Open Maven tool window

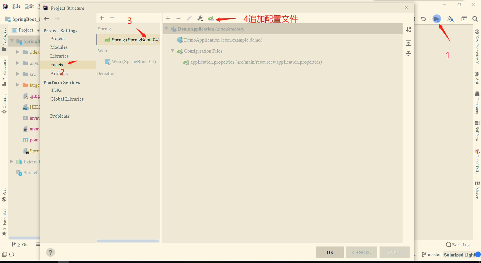point(477,190)
